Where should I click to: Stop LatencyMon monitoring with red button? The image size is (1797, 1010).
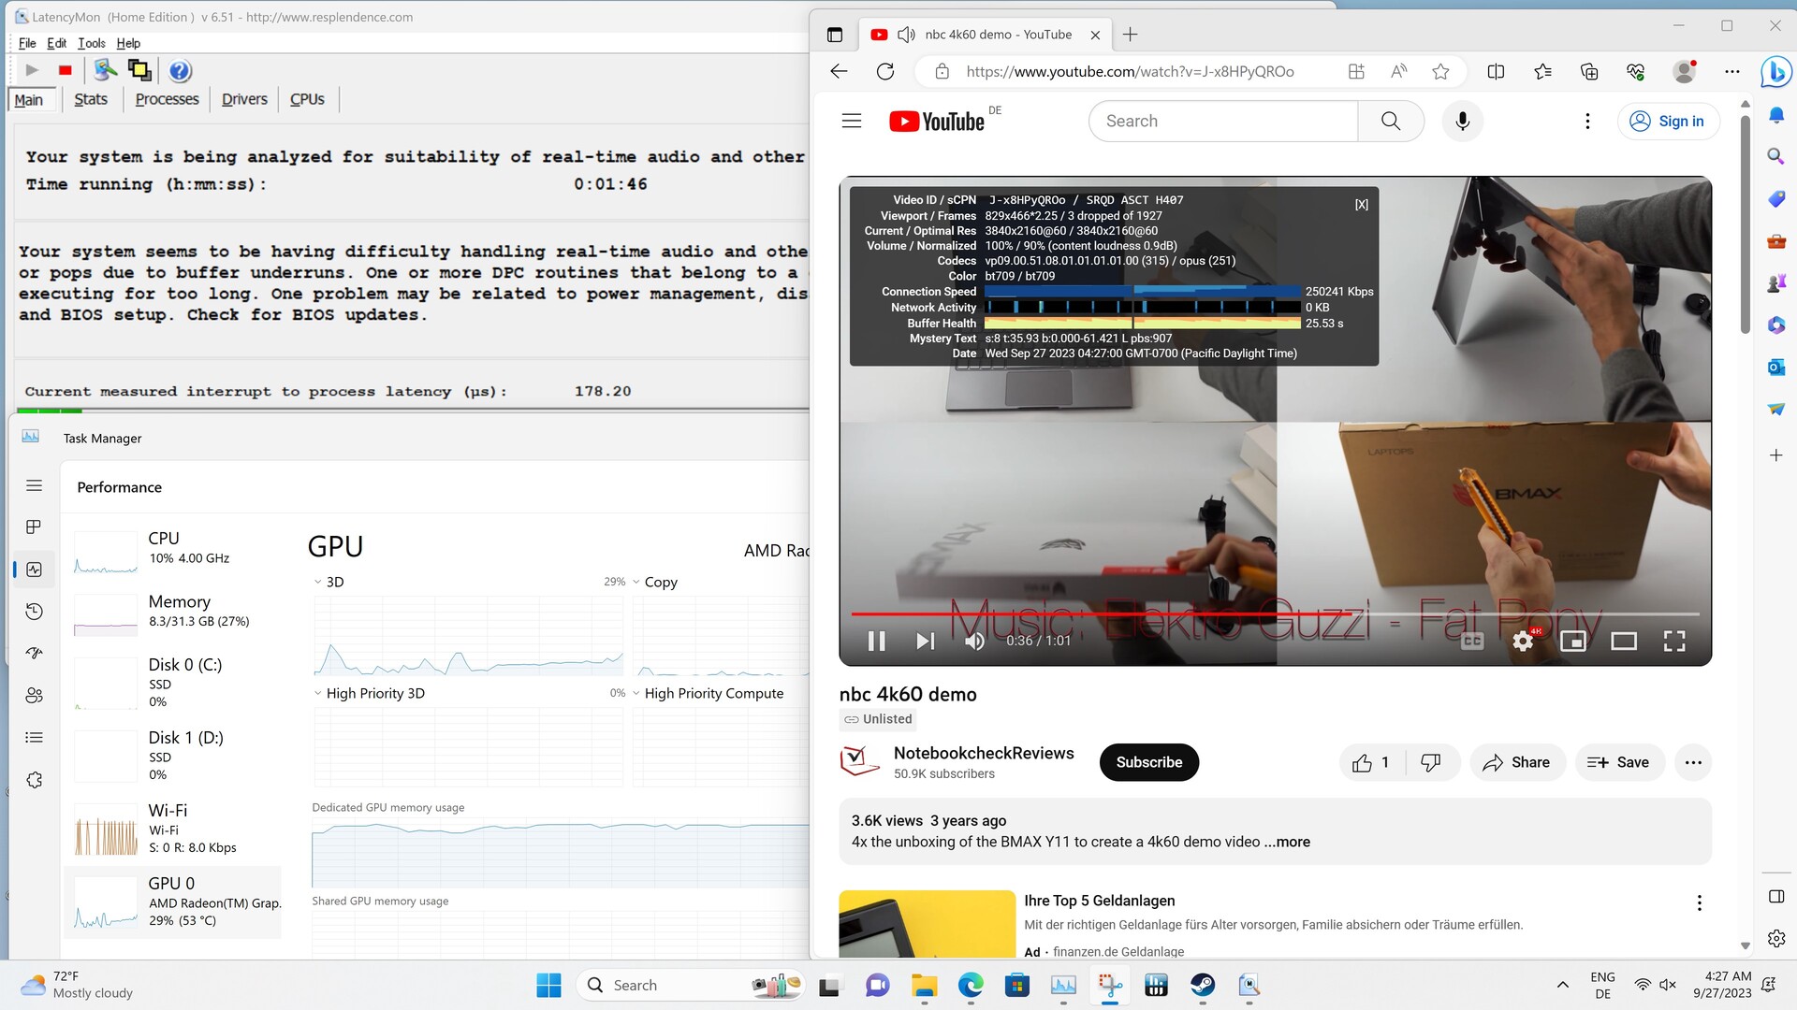click(65, 70)
